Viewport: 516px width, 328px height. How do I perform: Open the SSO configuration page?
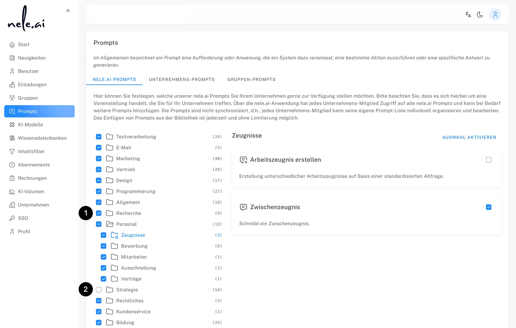(x=23, y=218)
